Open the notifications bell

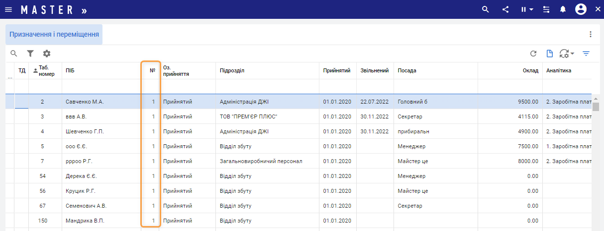(x=563, y=9)
